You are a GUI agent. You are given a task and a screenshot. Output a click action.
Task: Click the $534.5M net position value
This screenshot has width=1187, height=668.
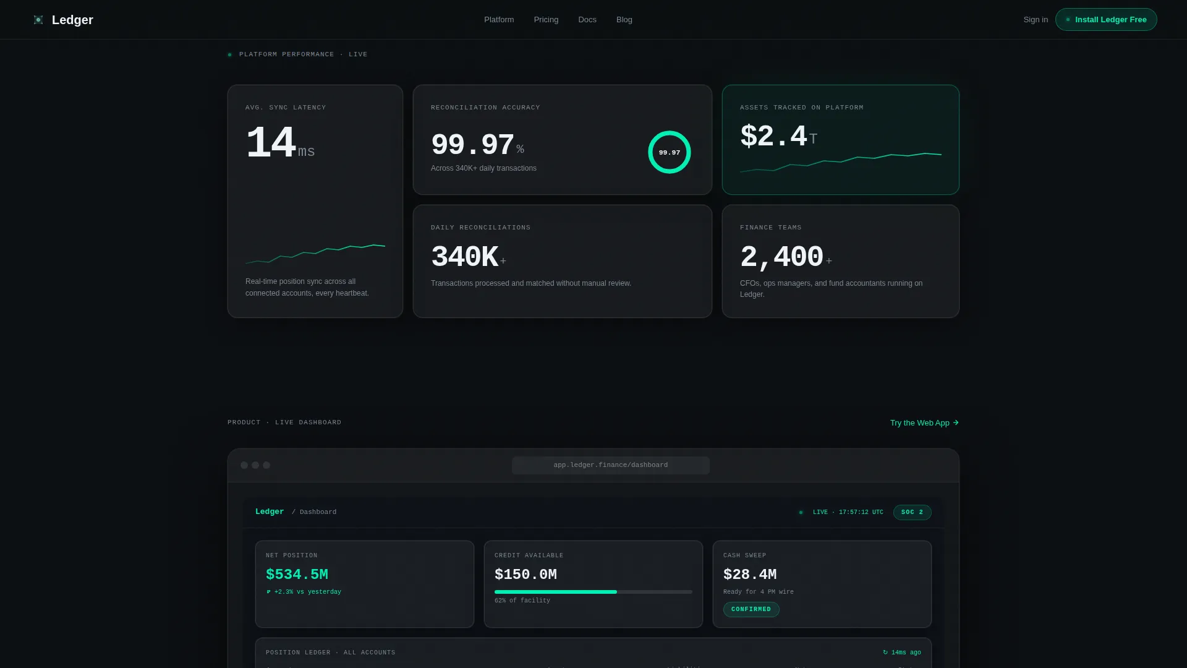[x=297, y=575]
